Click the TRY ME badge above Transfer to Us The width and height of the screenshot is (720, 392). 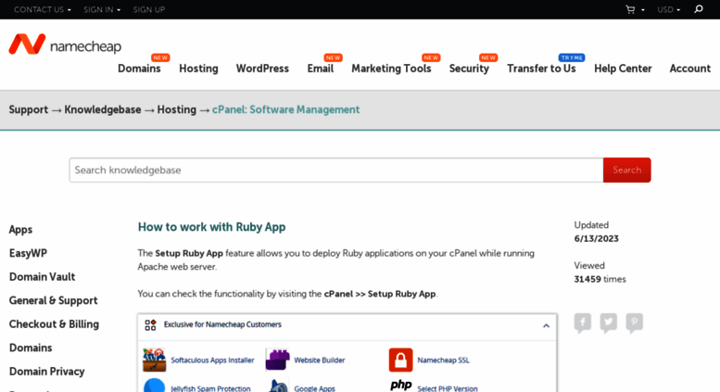[572, 57]
